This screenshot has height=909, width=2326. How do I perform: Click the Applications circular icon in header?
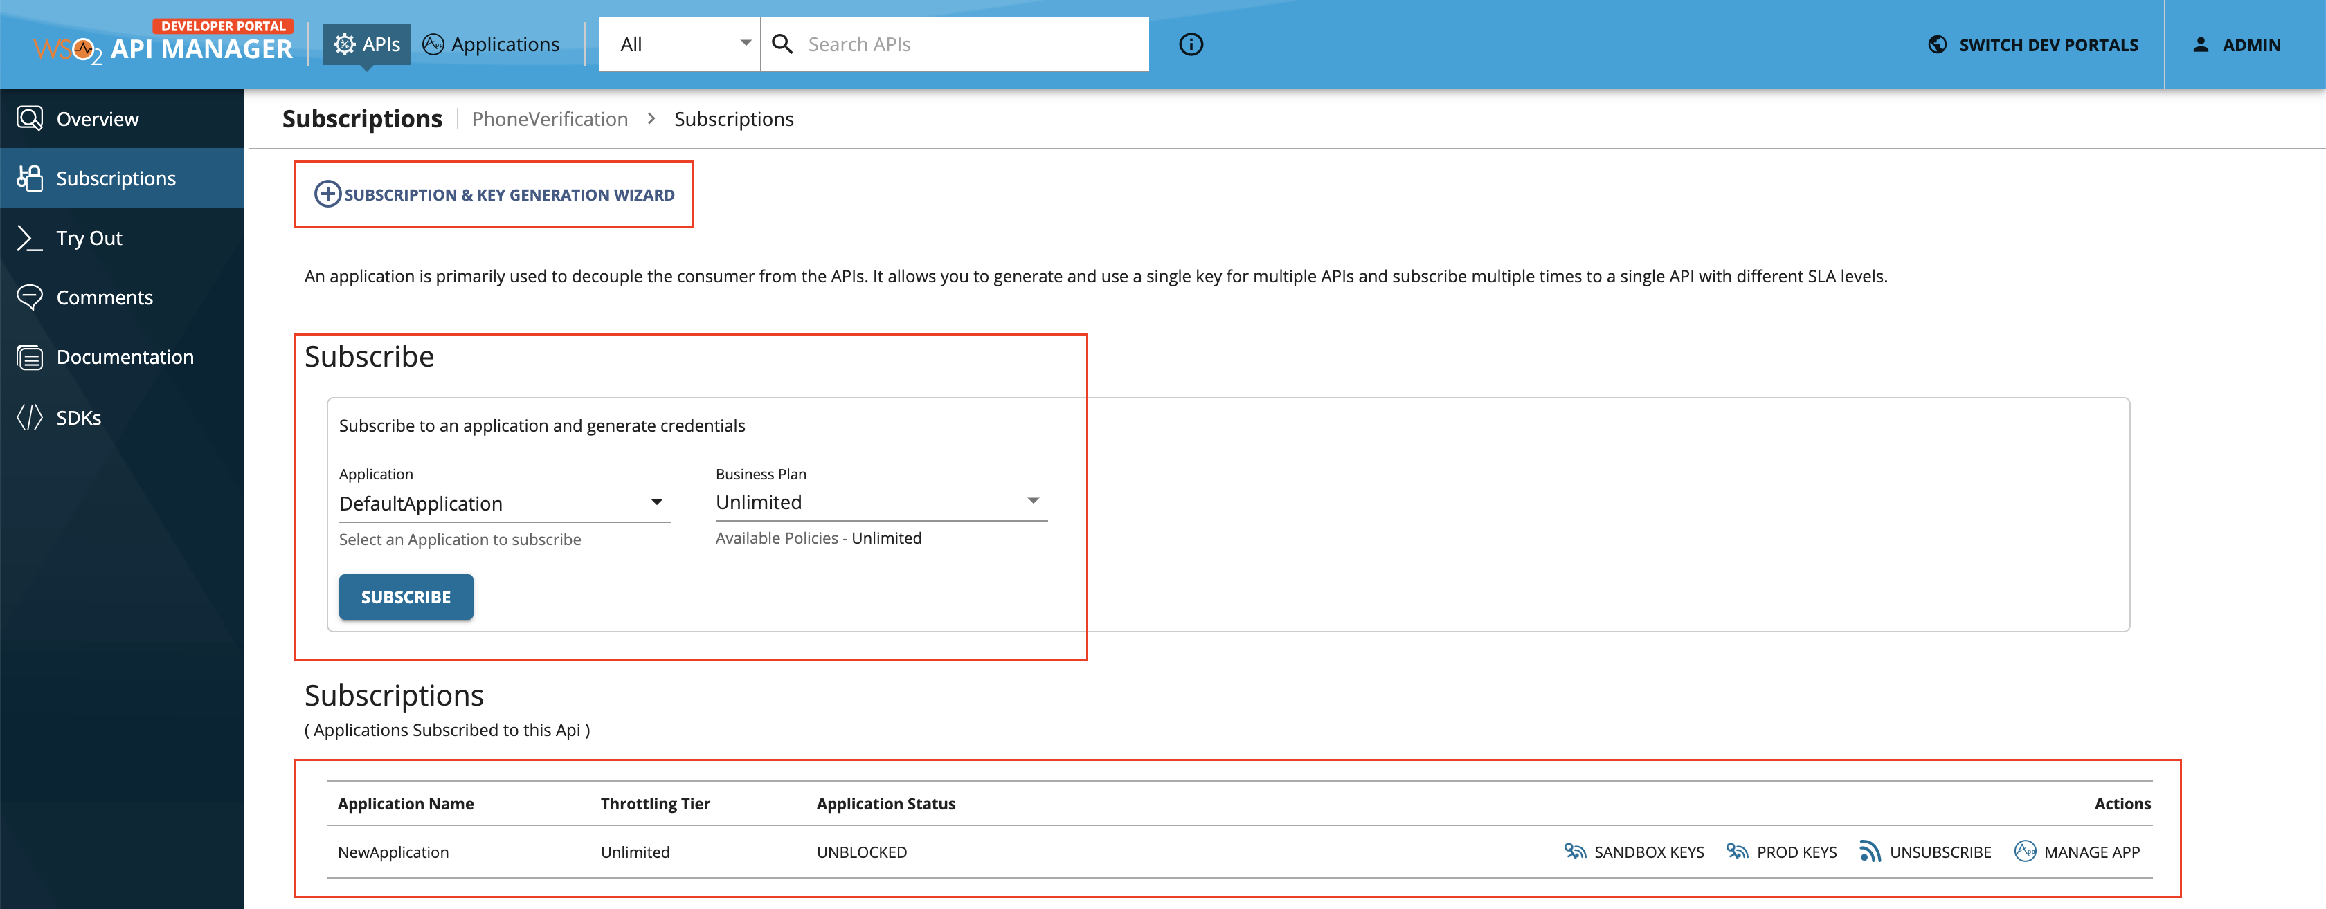coord(433,44)
